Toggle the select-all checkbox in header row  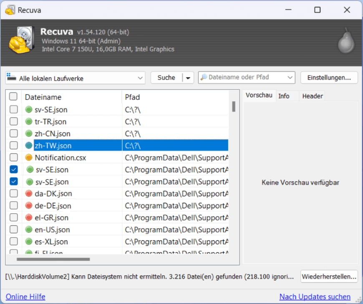tap(13, 97)
